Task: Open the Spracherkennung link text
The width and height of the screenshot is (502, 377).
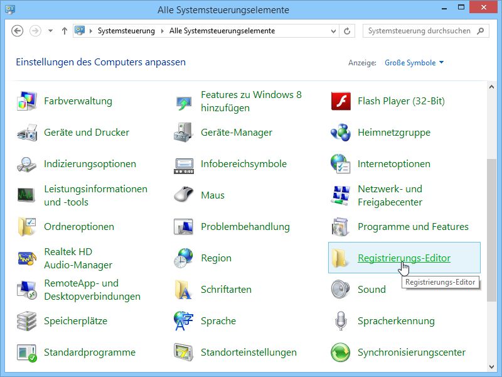Action: point(396,321)
